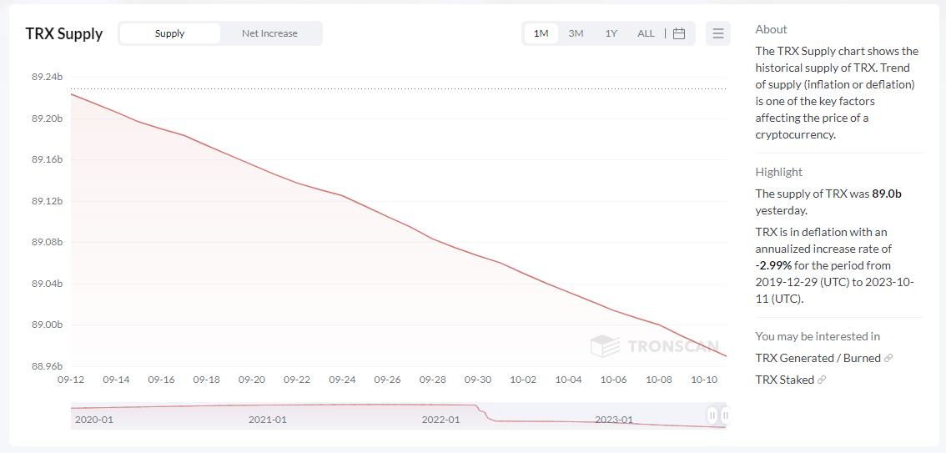
Task: Open TRX Generated / Burned link
Action: point(818,358)
